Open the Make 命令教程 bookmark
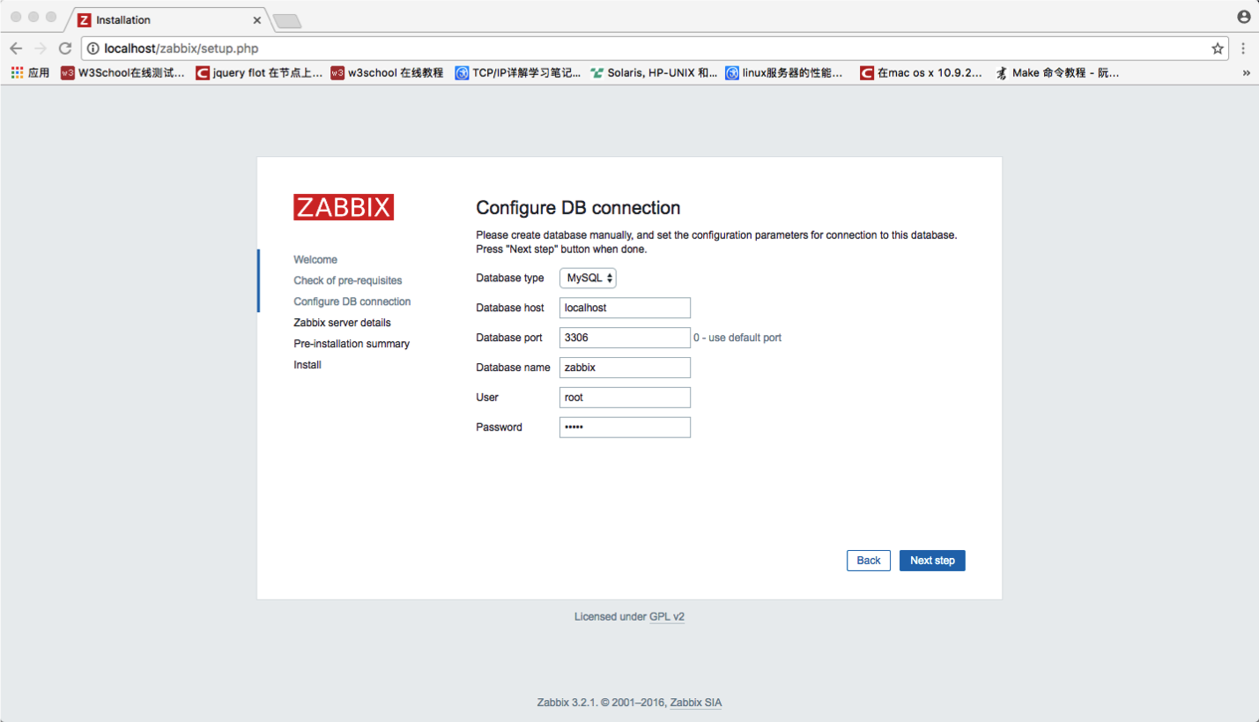Viewport: 1259px width, 722px height. [1057, 73]
